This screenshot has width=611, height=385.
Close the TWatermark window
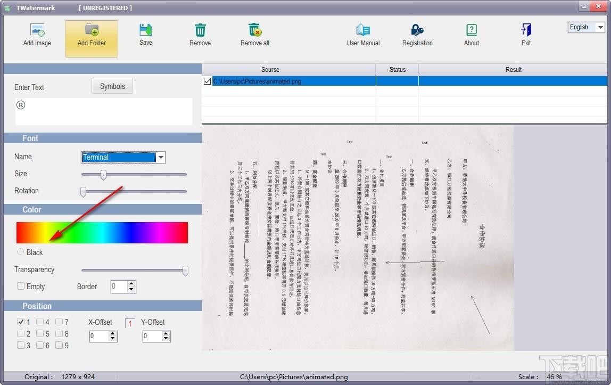599,6
